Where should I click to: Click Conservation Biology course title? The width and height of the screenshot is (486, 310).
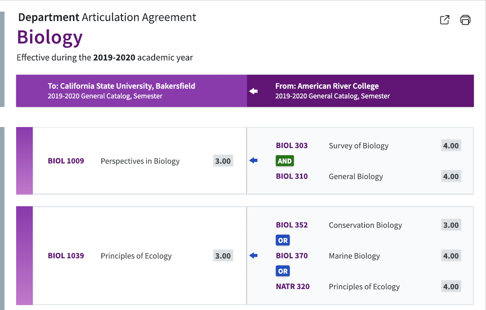tap(365, 225)
